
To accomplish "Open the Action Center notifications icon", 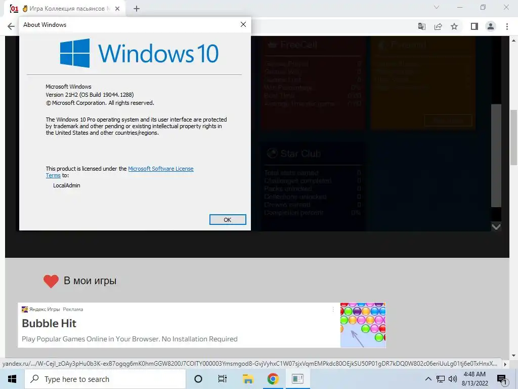I will (502, 379).
